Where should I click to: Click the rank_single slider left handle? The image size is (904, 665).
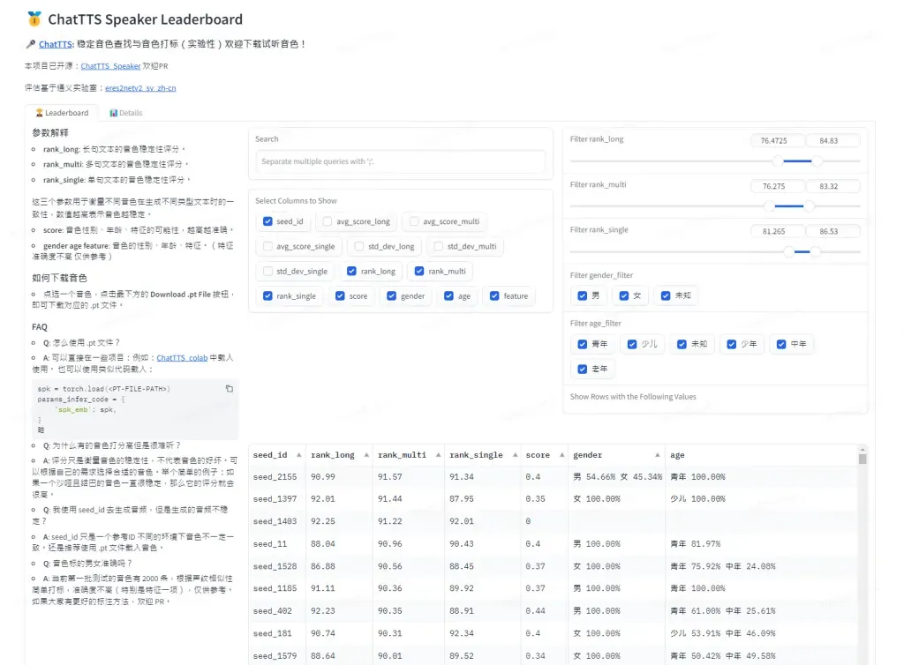pyautogui.click(x=788, y=251)
